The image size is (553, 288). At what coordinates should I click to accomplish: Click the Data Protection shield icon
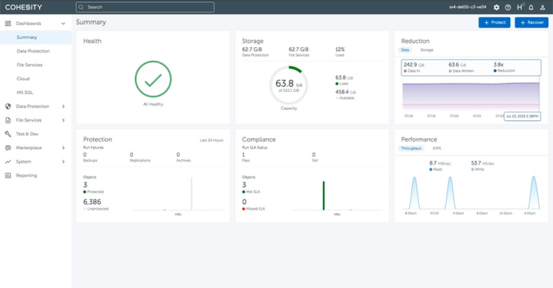click(8, 106)
